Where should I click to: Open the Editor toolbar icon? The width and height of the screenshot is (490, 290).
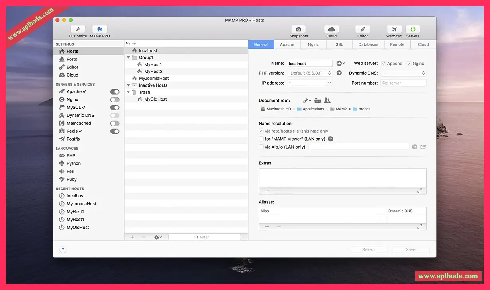click(362, 29)
